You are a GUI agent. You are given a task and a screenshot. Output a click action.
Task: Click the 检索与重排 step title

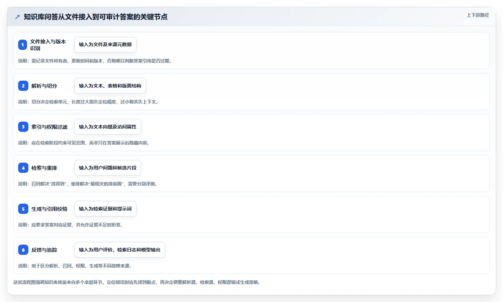tap(44, 168)
